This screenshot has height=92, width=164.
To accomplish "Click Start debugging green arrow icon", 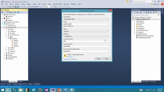I will tap(29, 7).
